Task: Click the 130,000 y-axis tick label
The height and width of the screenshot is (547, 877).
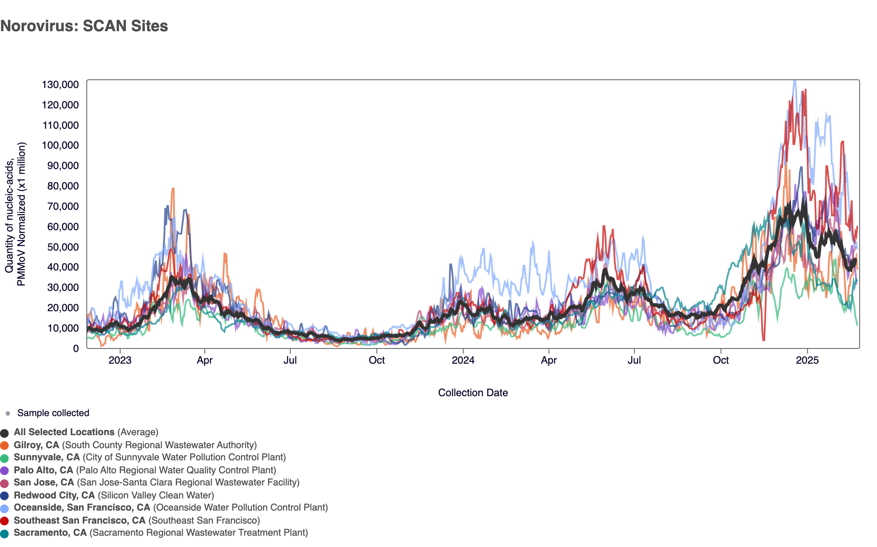Action: pyautogui.click(x=60, y=85)
